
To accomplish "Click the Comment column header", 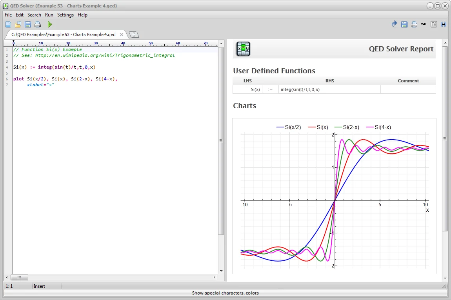I will pyautogui.click(x=408, y=81).
